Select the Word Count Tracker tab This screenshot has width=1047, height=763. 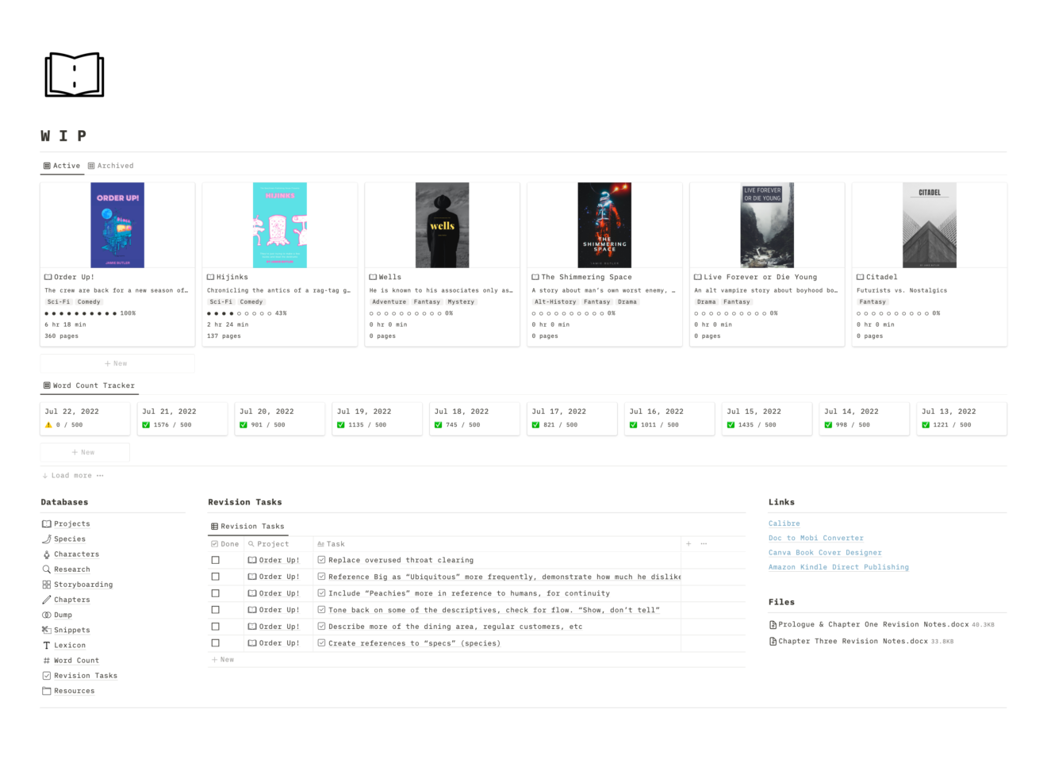(89, 385)
